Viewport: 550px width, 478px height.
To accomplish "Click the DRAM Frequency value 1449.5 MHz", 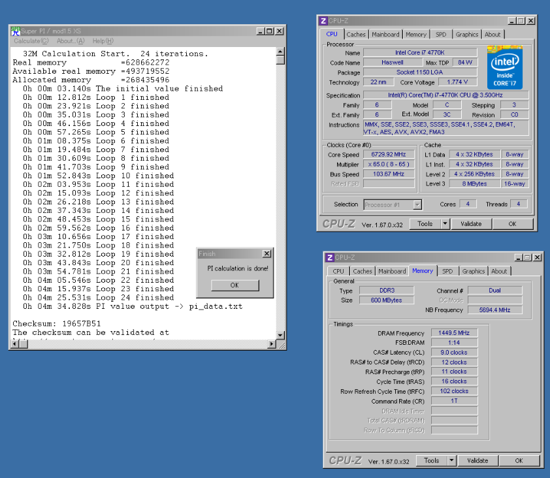I will (454, 333).
